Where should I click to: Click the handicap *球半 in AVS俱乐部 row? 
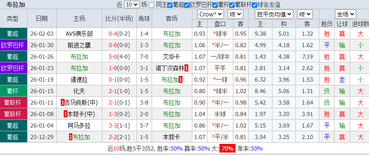(x=220, y=34)
